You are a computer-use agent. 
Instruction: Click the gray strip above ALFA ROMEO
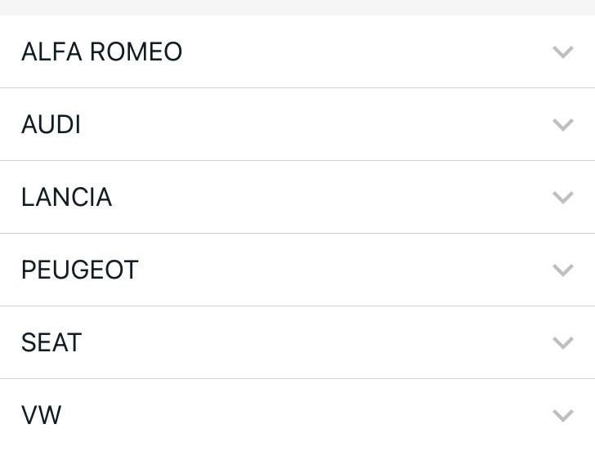click(x=297, y=7)
